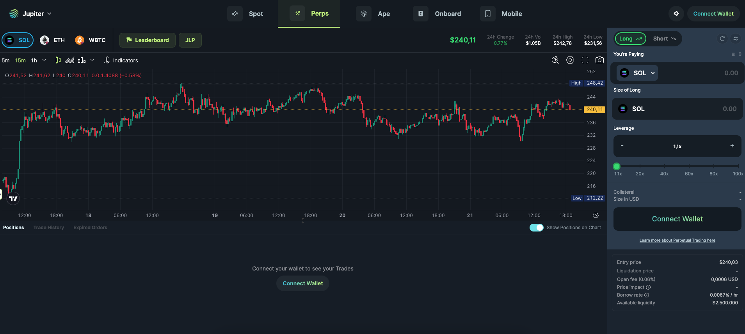Viewport: 745px width, 334px height.
Task: Set chart interval to 1h
Action: coord(34,60)
